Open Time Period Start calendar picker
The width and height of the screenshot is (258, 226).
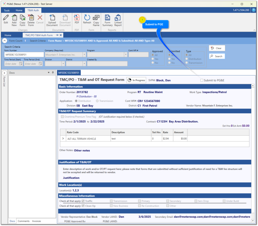21,64
